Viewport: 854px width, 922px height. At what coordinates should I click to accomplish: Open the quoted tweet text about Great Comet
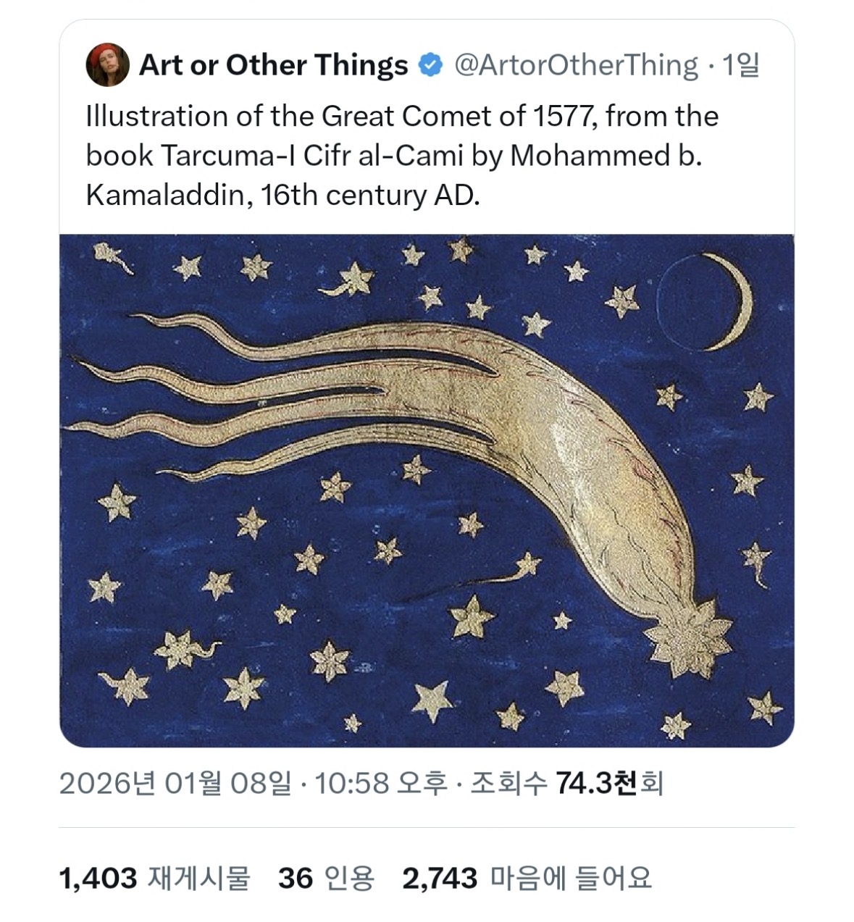point(402,155)
